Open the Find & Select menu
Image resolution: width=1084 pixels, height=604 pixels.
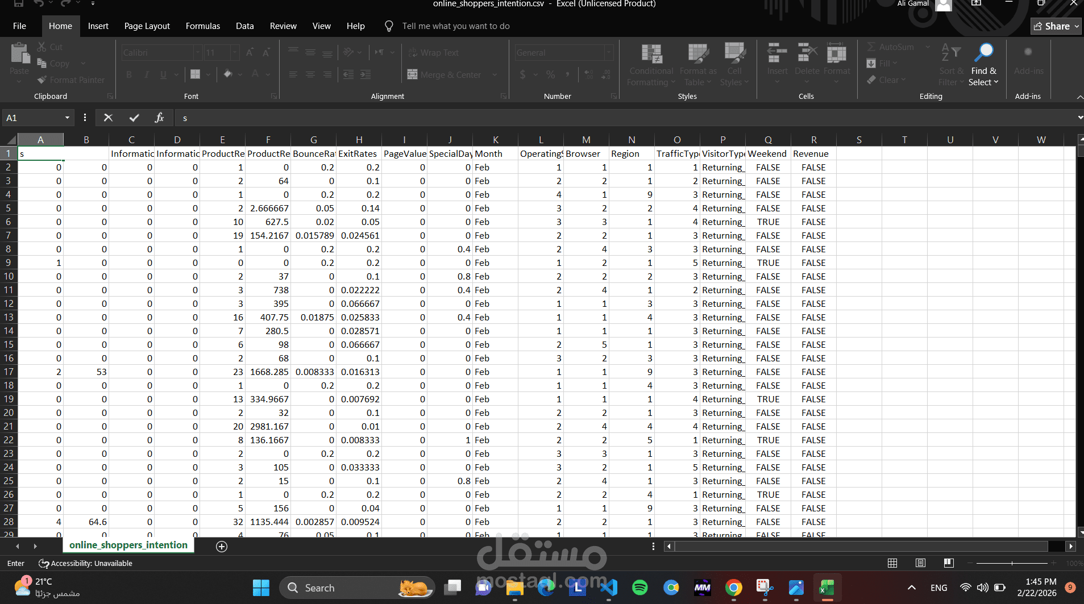pyautogui.click(x=983, y=65)
